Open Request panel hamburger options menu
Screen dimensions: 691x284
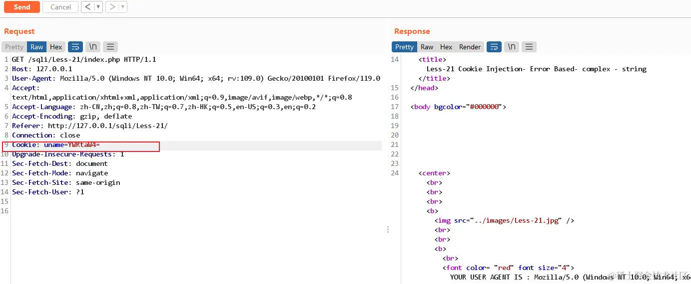(x=110, y=47)
